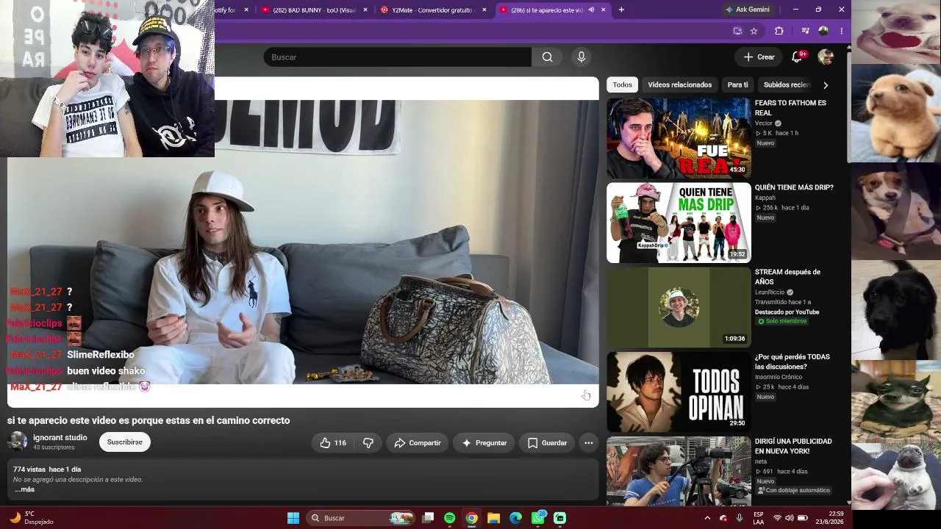
Task: Open the Vector channel under Fears to Fathom
Action: [764, 123]
